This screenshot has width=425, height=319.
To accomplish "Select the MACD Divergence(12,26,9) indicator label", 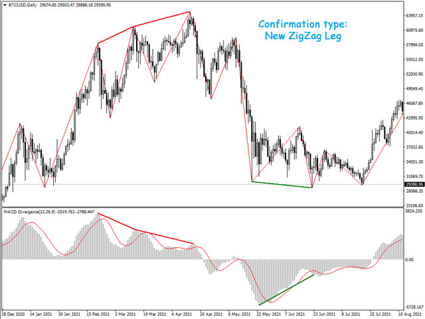I will point(29,211).
